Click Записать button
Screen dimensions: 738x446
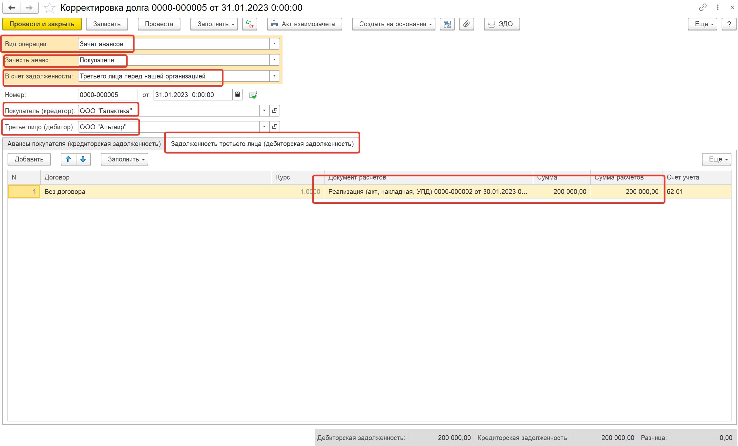click(x=107, y=24)
